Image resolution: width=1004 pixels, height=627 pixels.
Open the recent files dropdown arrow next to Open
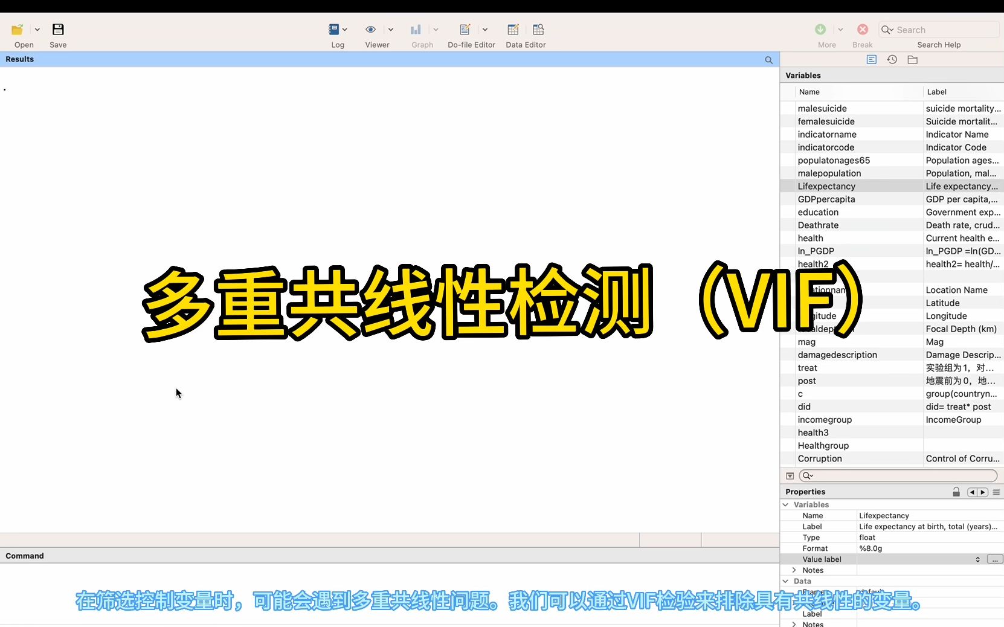tap(37, 30)
